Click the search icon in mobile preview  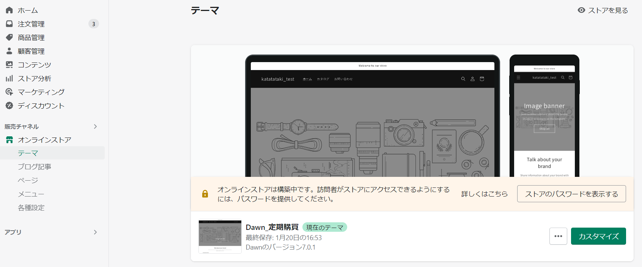(563, 77)
